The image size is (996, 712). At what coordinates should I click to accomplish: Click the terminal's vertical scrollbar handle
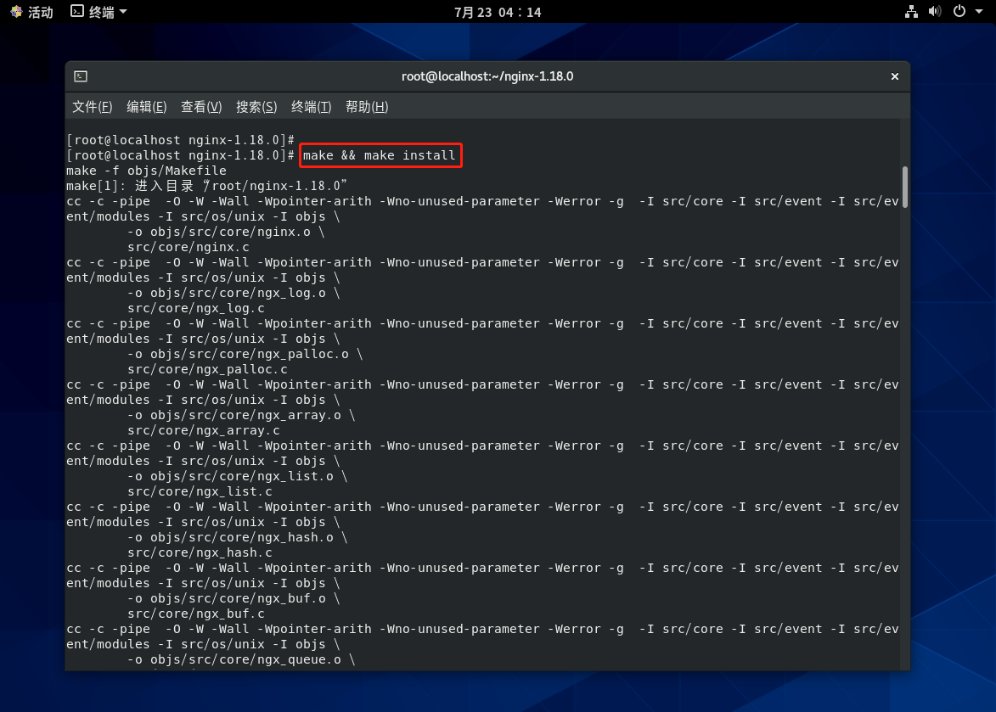pos(905,186)
